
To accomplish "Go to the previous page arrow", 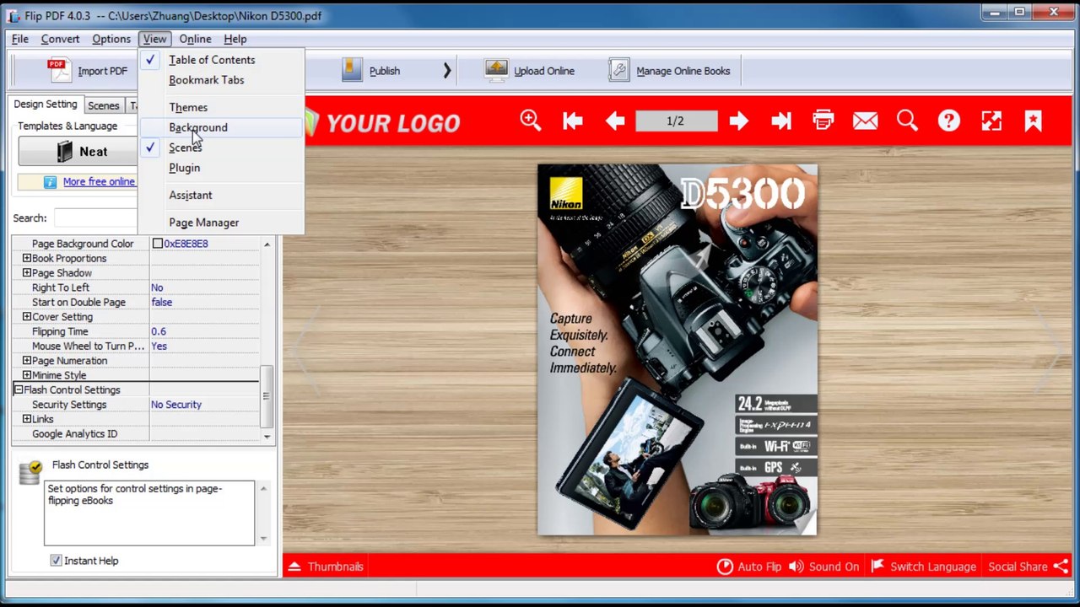I will 615,121.
